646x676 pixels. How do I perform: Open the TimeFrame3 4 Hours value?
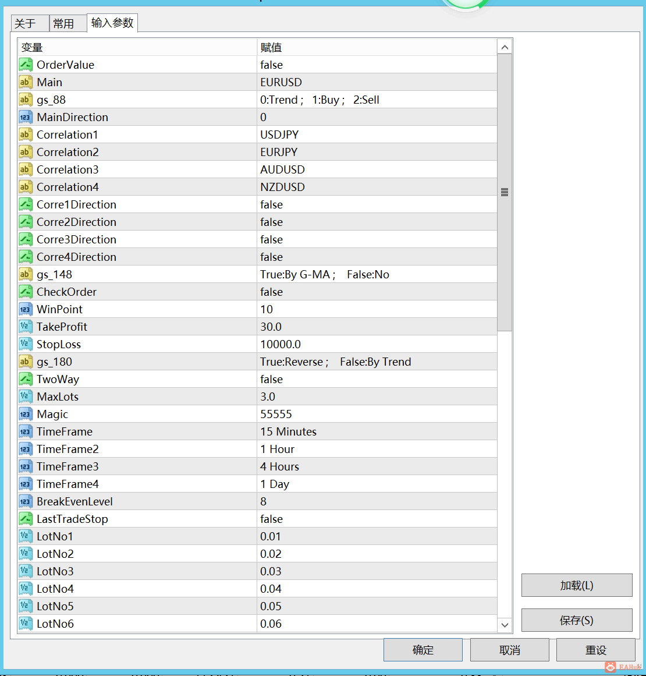[x=377, y=466]
